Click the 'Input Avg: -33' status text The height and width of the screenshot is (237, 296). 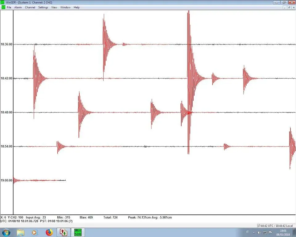36,217
